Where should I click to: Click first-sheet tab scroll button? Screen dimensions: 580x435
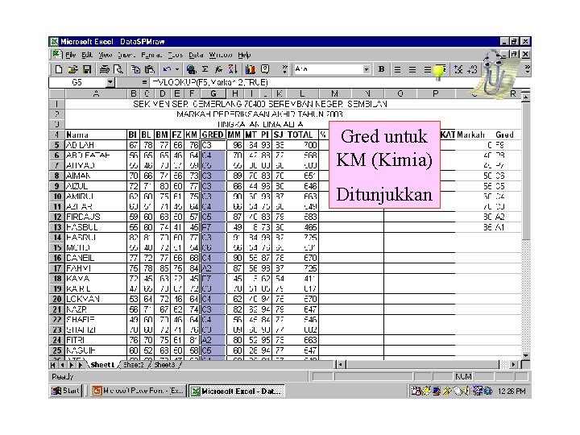53,365
